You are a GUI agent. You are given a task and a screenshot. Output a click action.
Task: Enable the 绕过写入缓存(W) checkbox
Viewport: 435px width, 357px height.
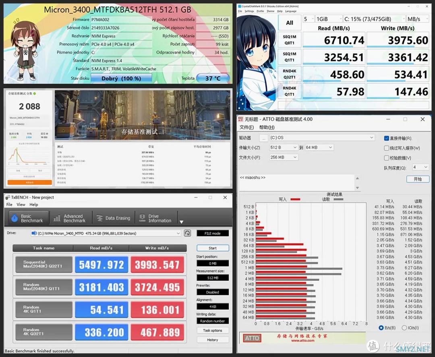[386, 148]
